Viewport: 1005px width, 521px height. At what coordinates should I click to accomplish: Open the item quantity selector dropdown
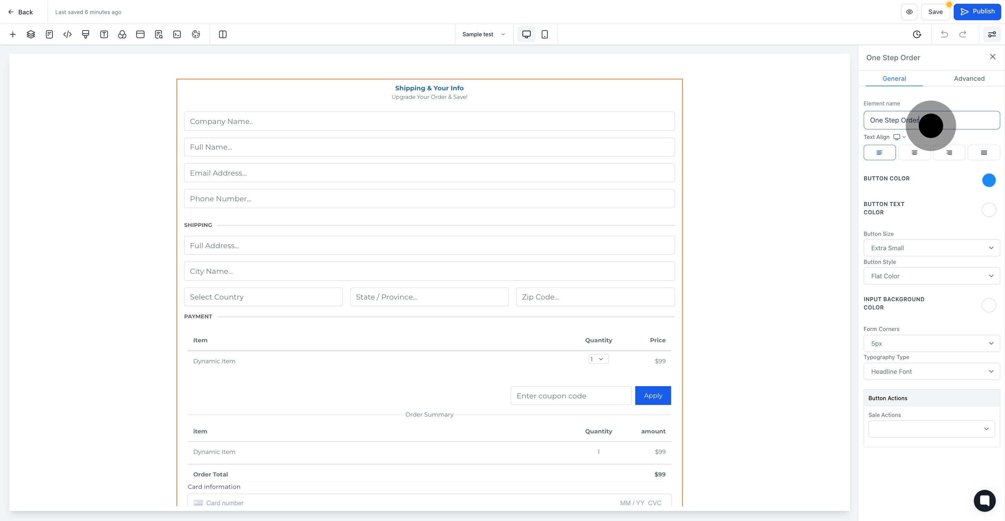point(598,359)
